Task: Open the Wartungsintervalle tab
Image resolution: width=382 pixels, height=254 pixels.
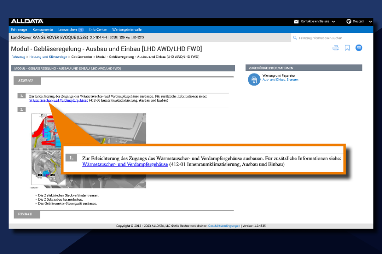Action: click(127, 29)
